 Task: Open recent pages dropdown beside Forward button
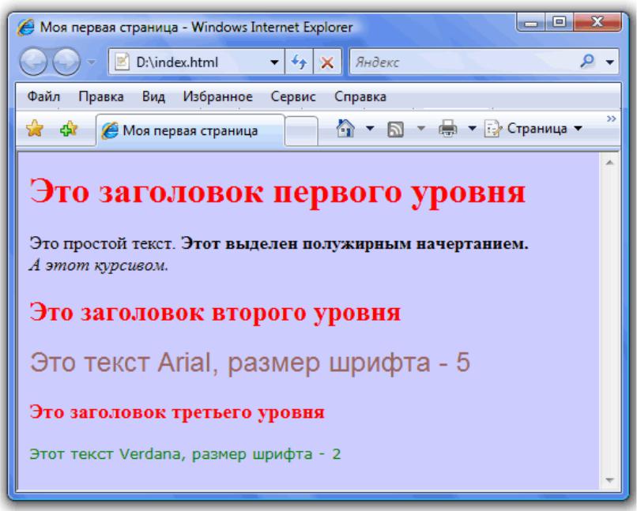[92, 62]
